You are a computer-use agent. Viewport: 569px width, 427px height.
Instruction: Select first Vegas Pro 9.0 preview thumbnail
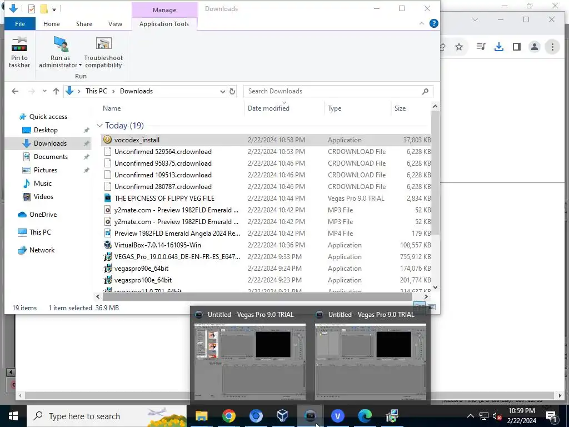point(249,361)
